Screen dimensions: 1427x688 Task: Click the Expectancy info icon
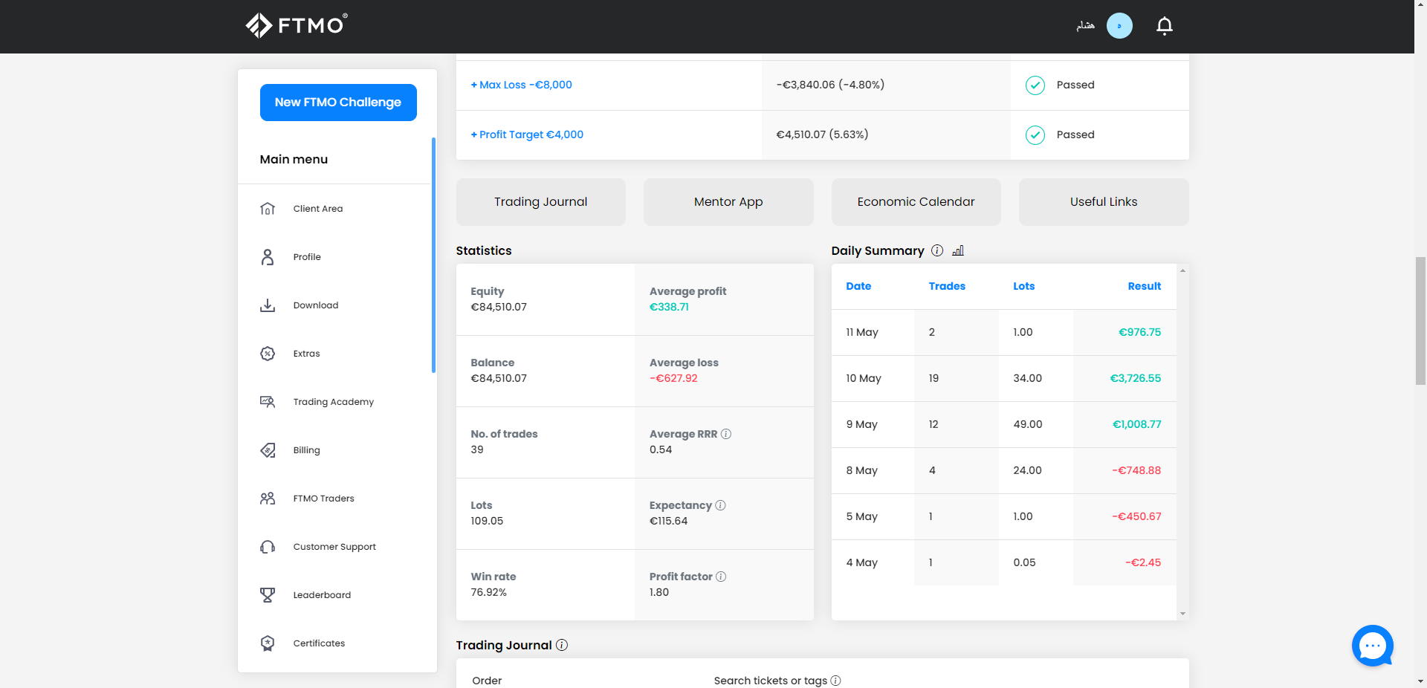(720, 505)
